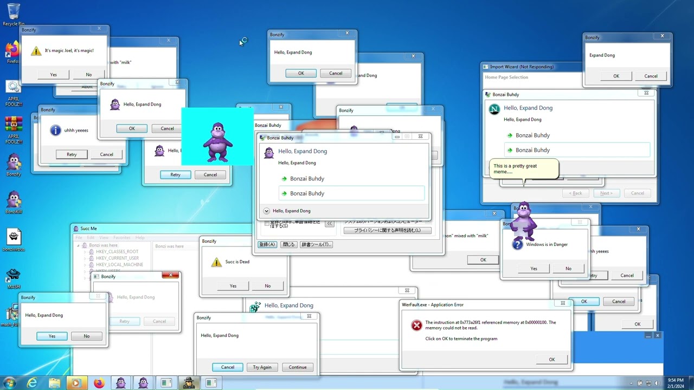Click the 登録(A) button
Screen dimensions: 694x390
point(267,245)
